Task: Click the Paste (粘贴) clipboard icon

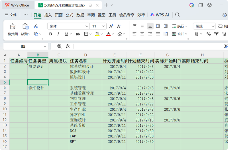Action: pyautogui.click(x=25, y=27)
